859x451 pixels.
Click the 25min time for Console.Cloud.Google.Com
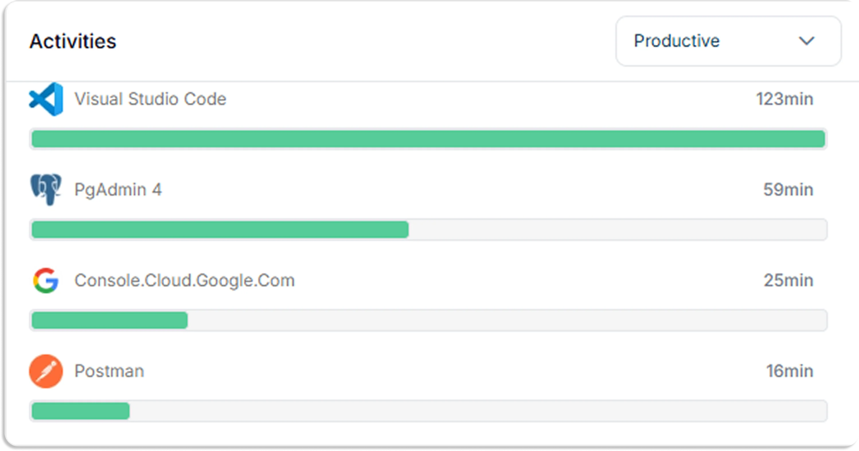pyautogui.click(x=788, y=280)
